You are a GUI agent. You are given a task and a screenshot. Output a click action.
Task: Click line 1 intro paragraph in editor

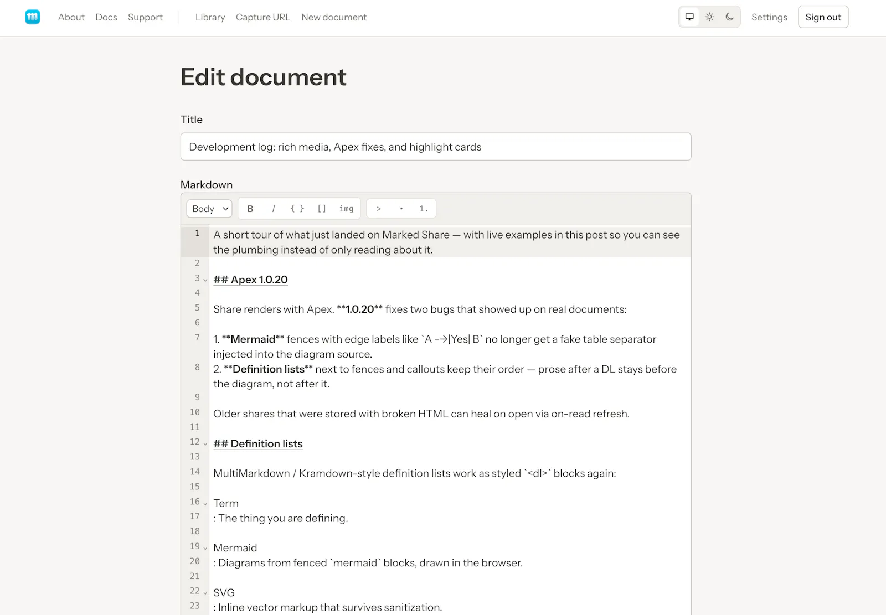pos(450,242)
